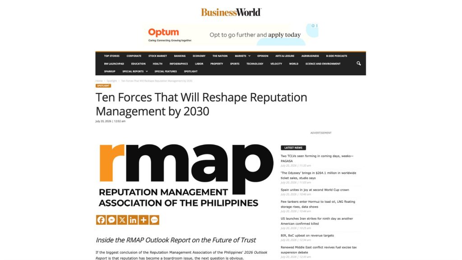Share article on Facebook
The width and height of the screenshot is (462, 260).
click(101, 220)
